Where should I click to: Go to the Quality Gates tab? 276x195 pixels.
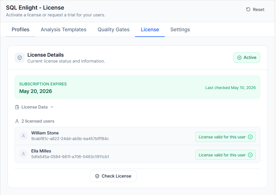point(114,30)
